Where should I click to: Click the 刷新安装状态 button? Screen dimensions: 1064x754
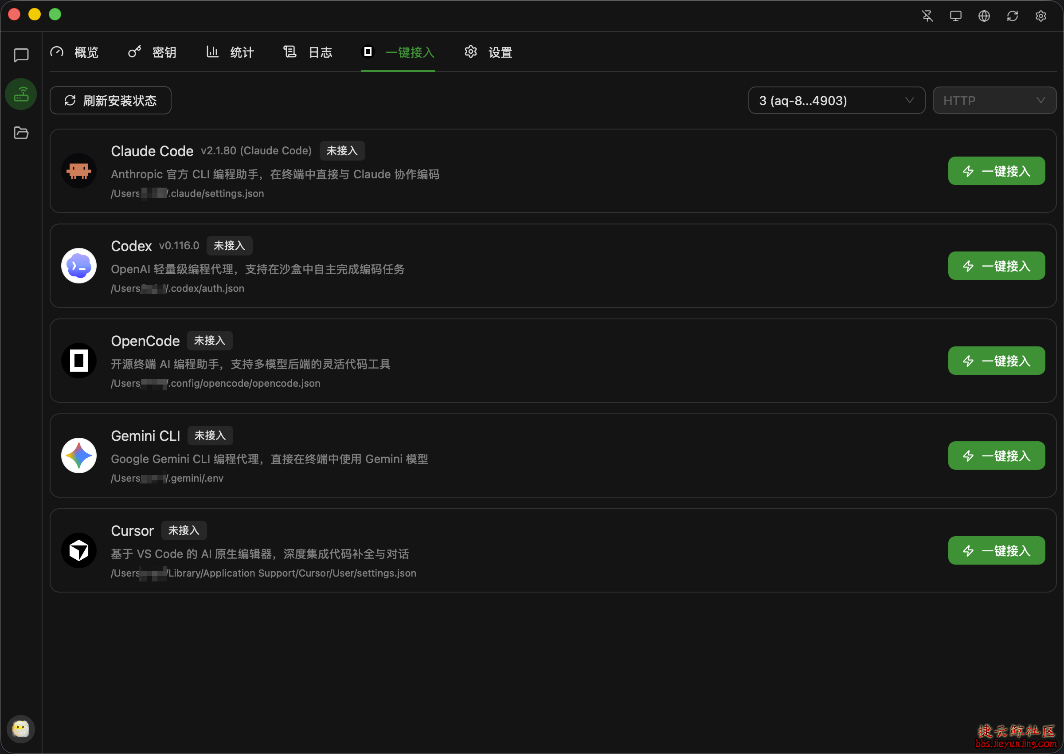(110, 100)
